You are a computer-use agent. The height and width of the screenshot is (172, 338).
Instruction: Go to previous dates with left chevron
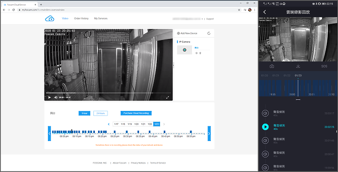(x=108, y=124)
